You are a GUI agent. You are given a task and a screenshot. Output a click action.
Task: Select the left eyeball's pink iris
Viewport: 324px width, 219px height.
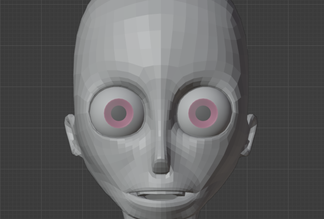pyautogui.click(x=119, y=113)
